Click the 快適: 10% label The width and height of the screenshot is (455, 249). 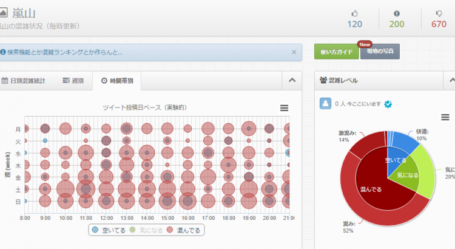coord(422,135)
